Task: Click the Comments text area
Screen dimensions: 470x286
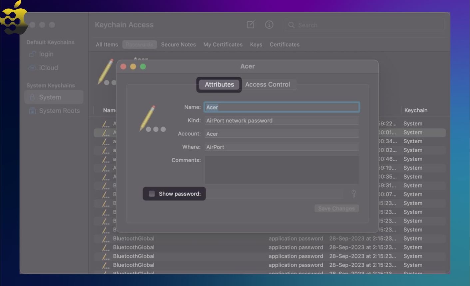Action: 281,170
